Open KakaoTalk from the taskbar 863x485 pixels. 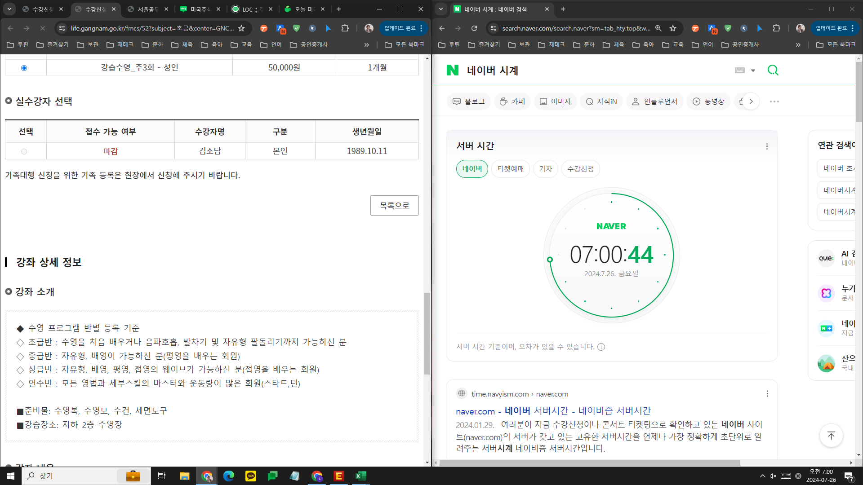pos(250,476)
